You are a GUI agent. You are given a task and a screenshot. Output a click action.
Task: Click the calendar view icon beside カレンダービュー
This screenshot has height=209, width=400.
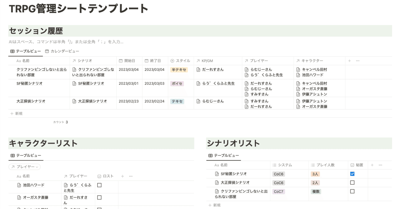47,51
